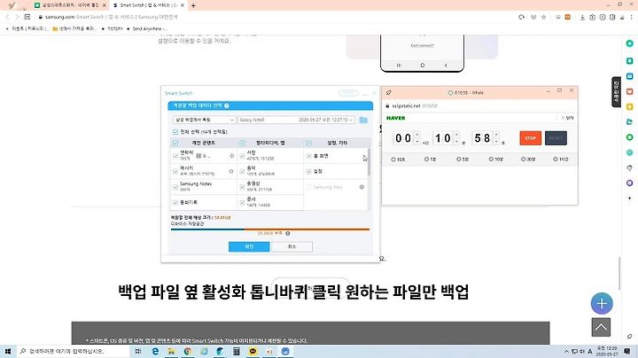Click timer seconds stepper arrows

(x=496, y=138)
